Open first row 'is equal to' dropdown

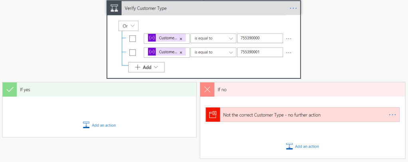coord(213,39)
